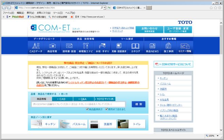This screenshot has width=224, height=140.
Task: Open the 使い方 link
Action: [x=64, y=94]
